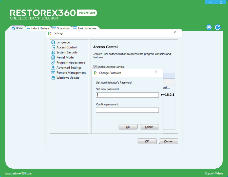The image size is (228, 177).
Task: Open Program Appearance gears icon
Action: 53,63
